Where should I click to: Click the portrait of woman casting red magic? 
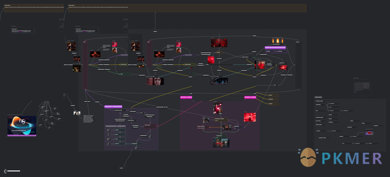click(218, 108)
